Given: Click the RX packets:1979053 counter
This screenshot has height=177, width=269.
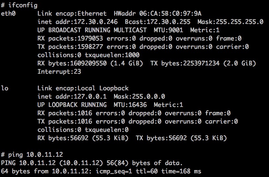Looking at the screenshot, I should [70, 39].
